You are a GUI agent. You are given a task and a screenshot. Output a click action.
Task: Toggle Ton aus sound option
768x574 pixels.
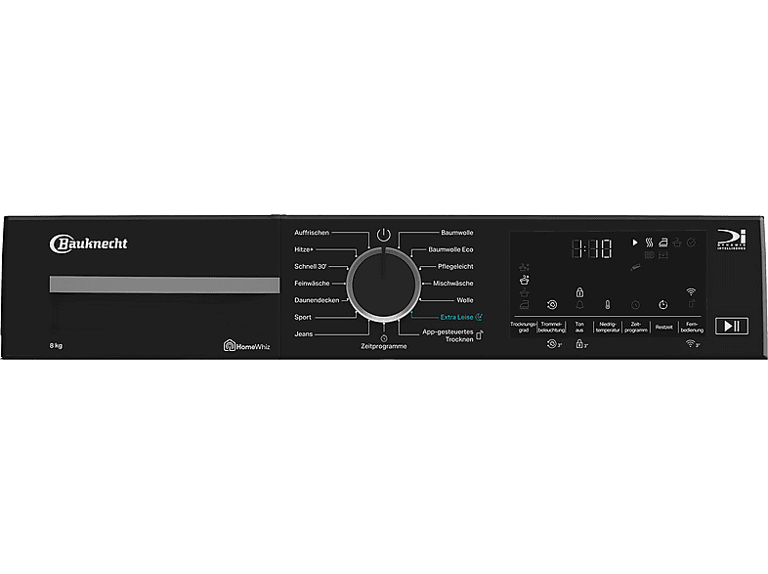click(579, 327)
